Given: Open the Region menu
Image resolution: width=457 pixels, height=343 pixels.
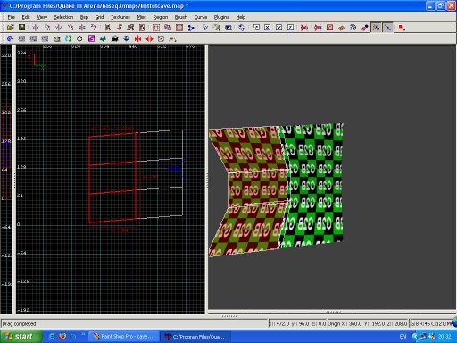Looking at the screenshot, I should (161, 17).
